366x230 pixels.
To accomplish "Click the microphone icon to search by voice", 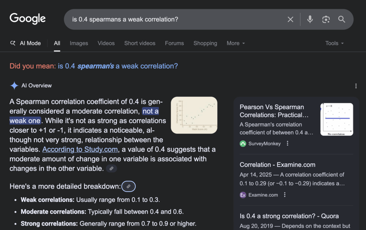I will click(x=310, y=19).
